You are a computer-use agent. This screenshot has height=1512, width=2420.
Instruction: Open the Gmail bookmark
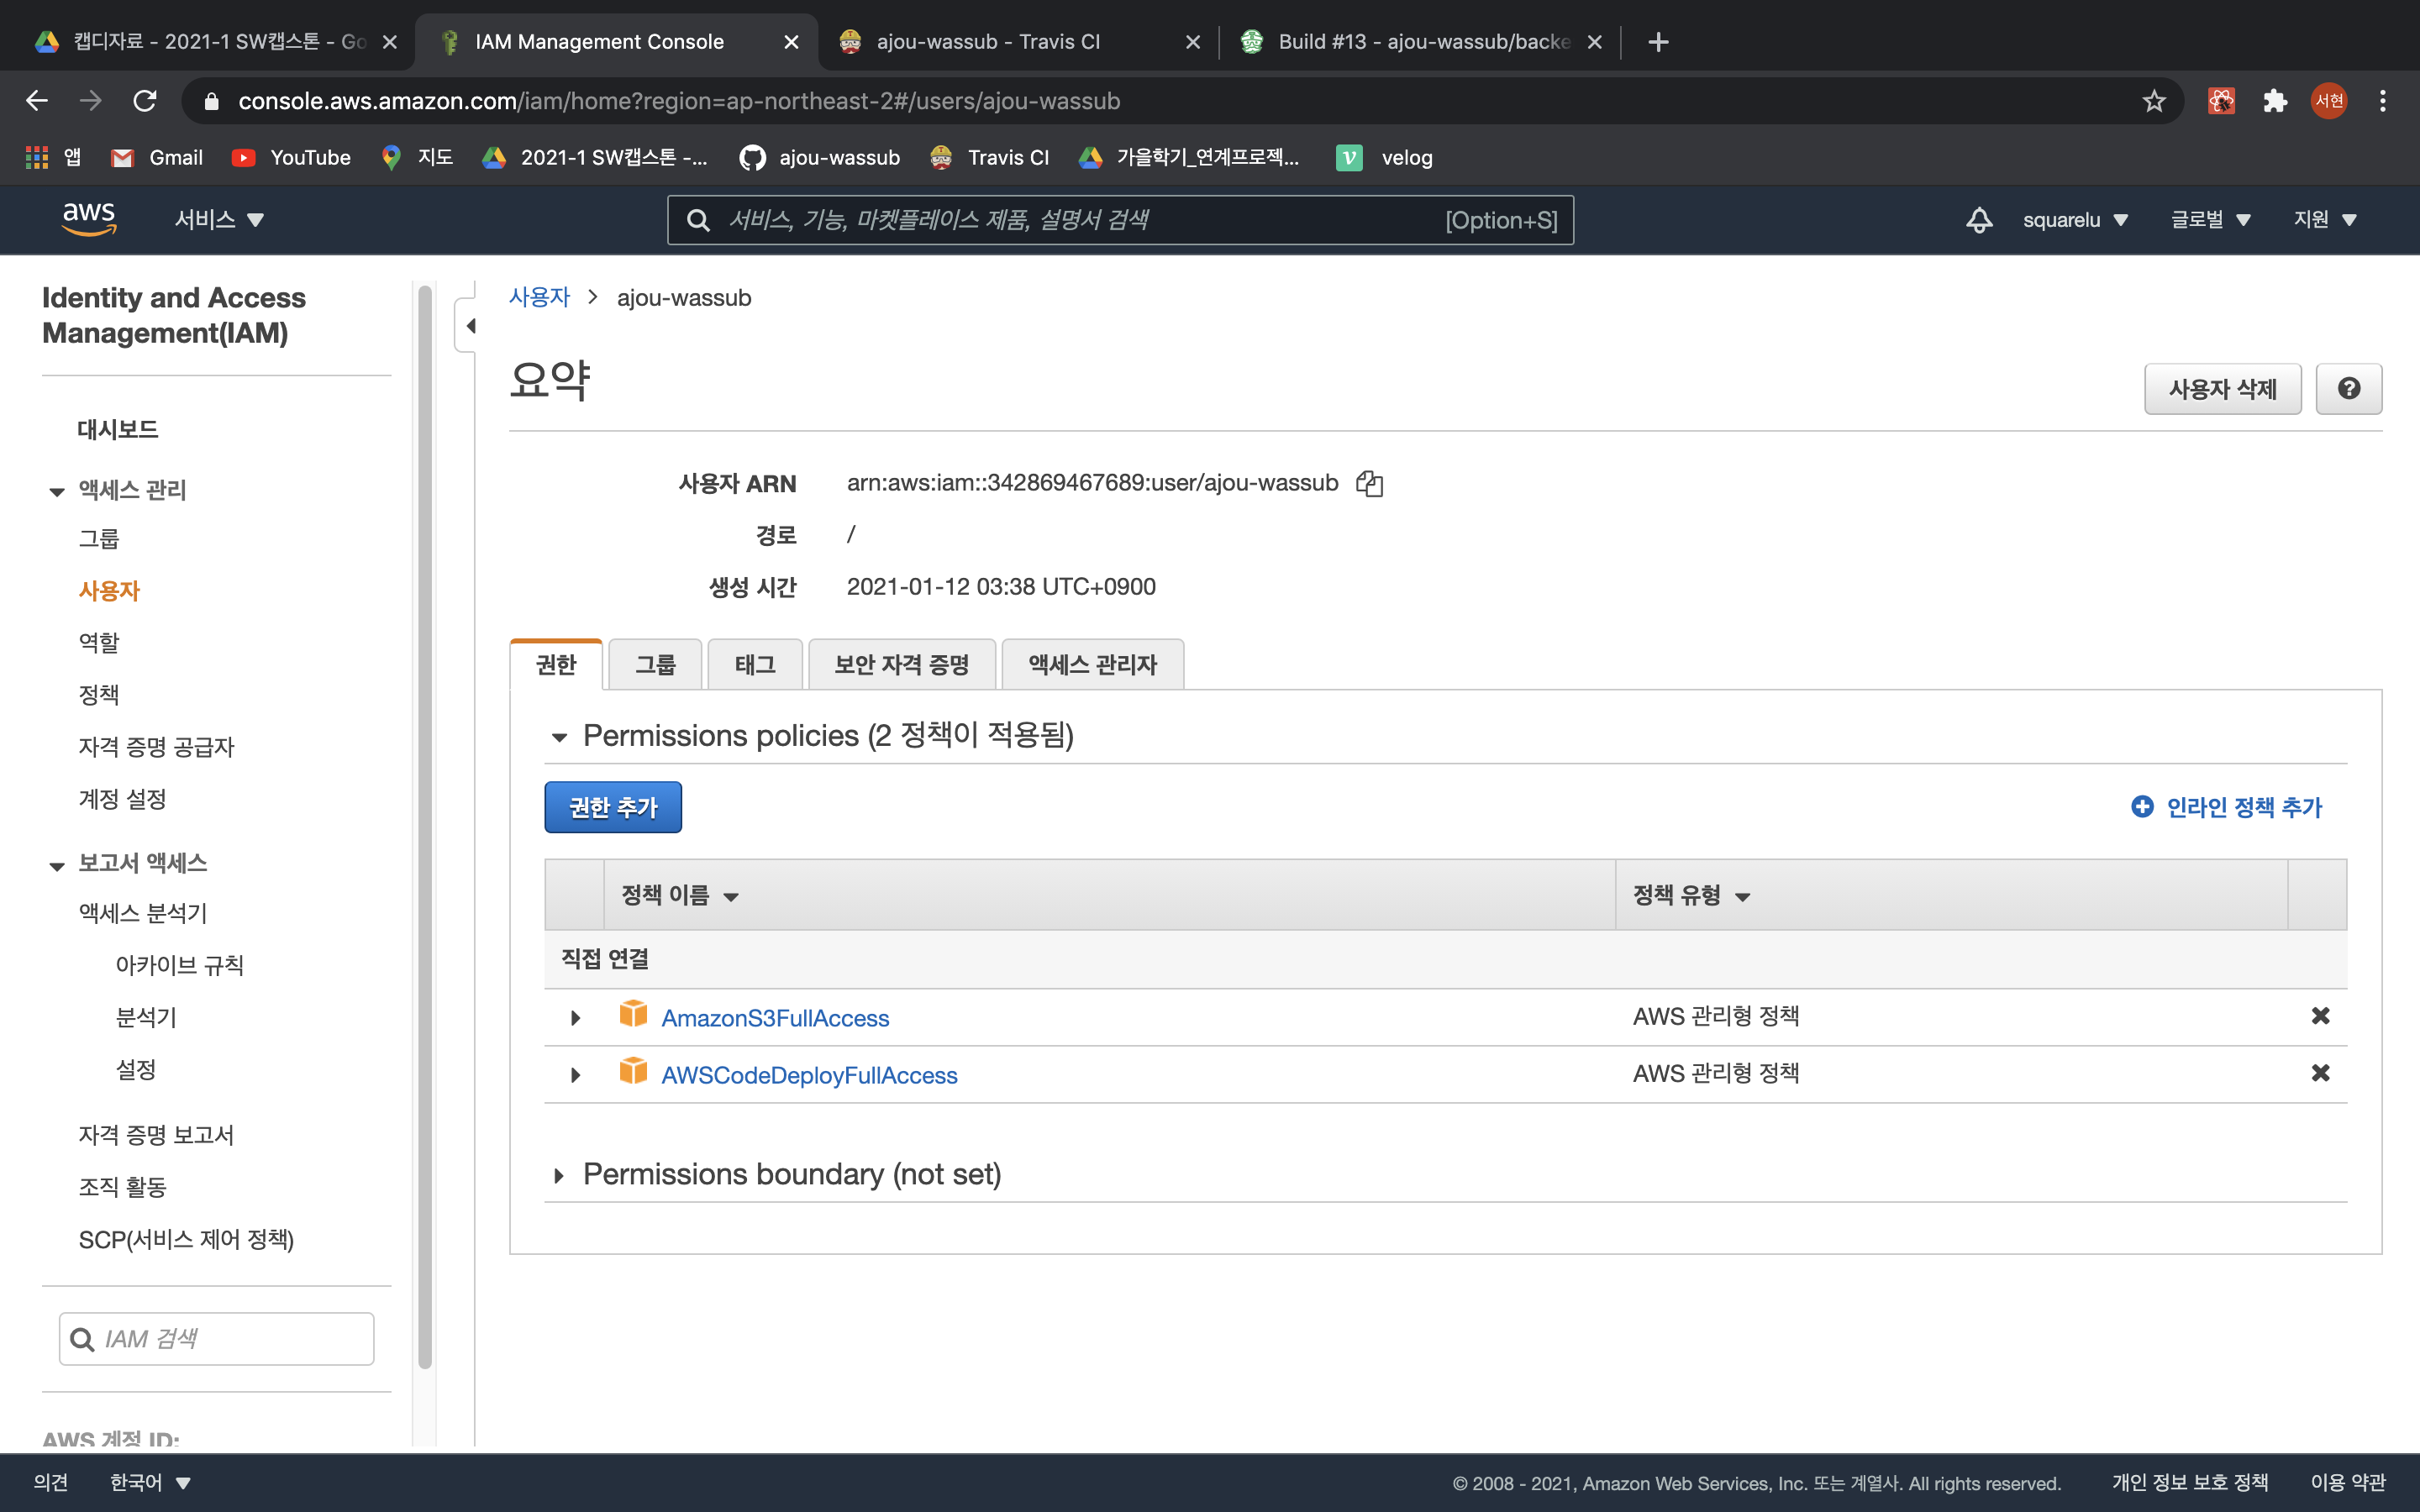coord(157,158)
